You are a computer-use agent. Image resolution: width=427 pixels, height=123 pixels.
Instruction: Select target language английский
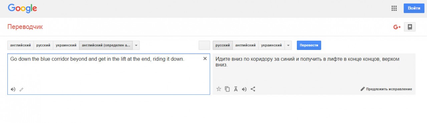245,45
